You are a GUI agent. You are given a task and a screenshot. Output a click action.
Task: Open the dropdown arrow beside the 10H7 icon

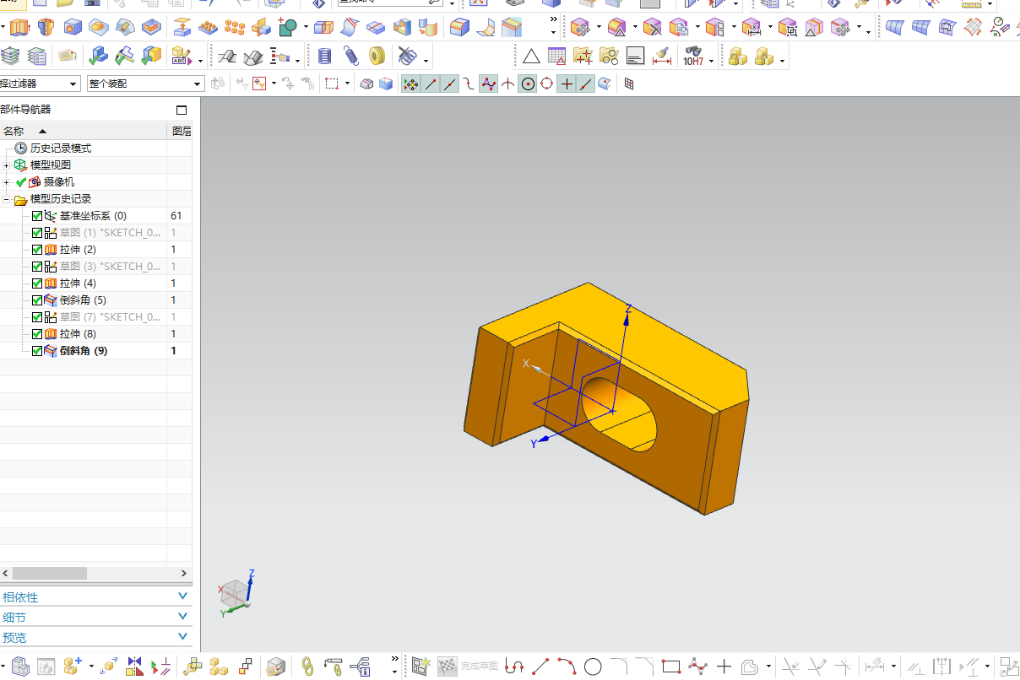pyautogui.click(x=712, y=61)
